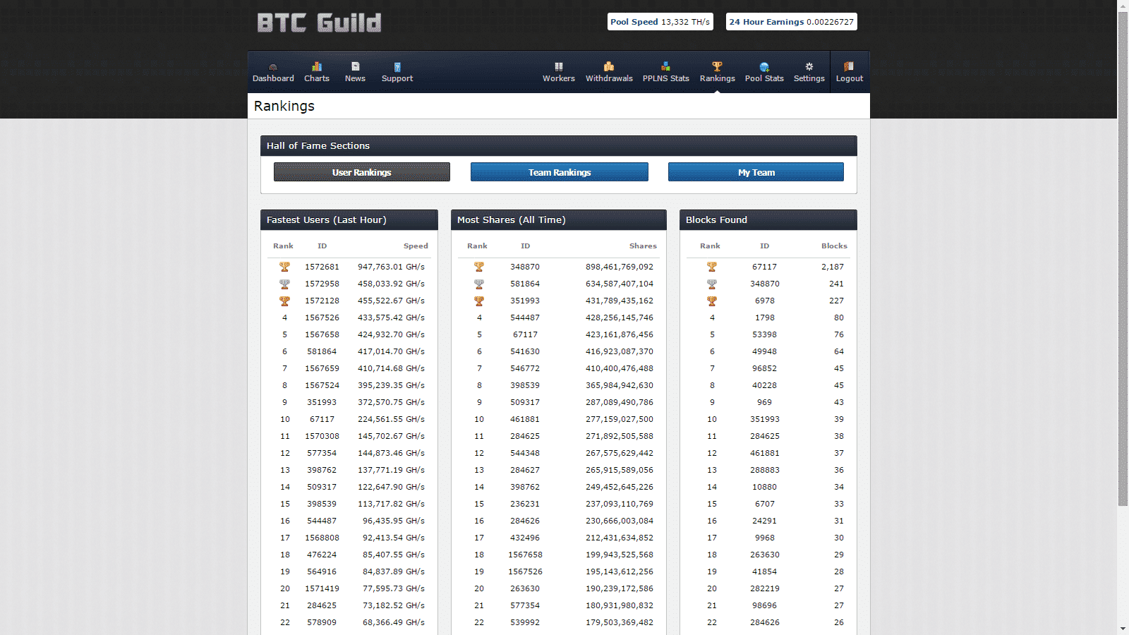This screenshot has width=1129, height=635.
Task: Go to the Dashboard menu label
Action: point(273,78)
